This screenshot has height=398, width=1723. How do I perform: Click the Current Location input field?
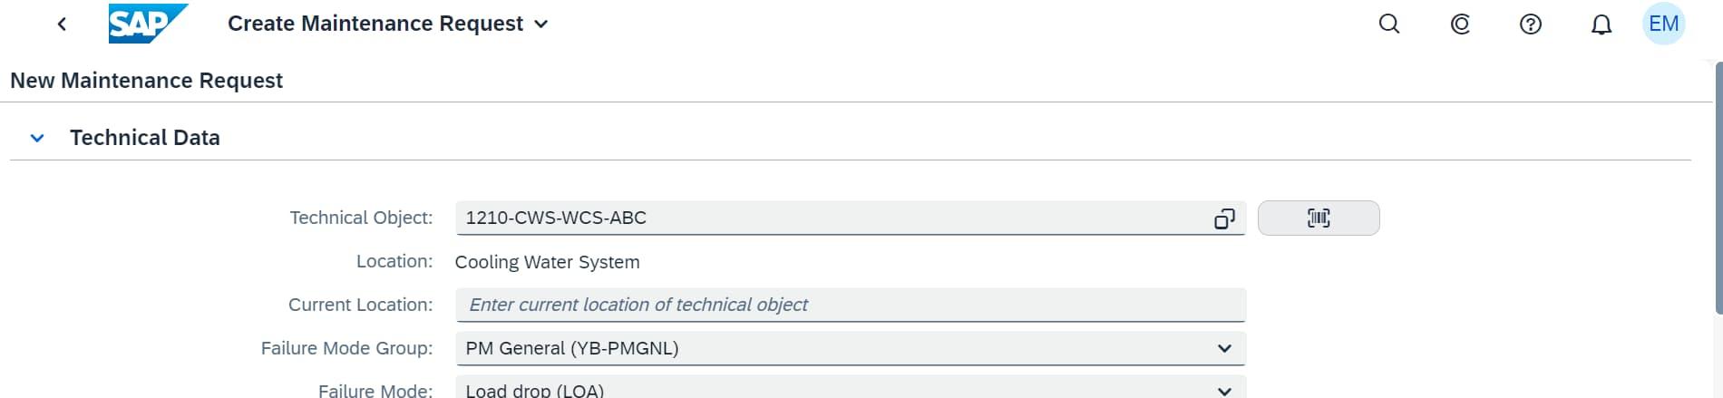[851, 306]
